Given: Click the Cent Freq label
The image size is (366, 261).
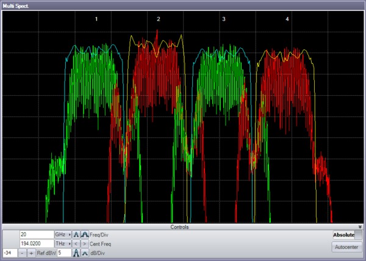Looking at the screenshot, I should click(101, 244).
